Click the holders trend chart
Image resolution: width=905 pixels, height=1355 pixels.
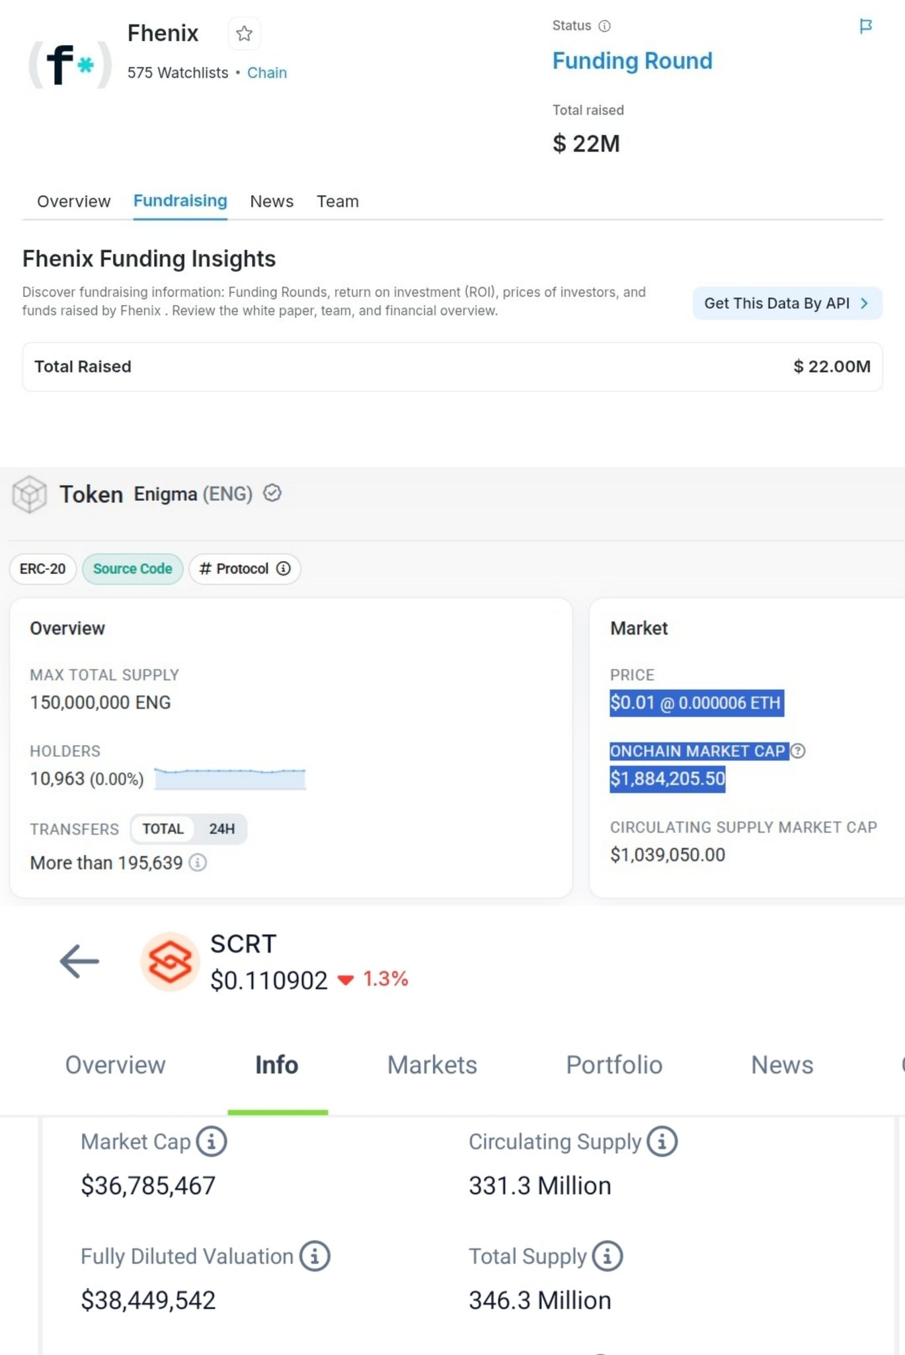click(x=230, y=779)
